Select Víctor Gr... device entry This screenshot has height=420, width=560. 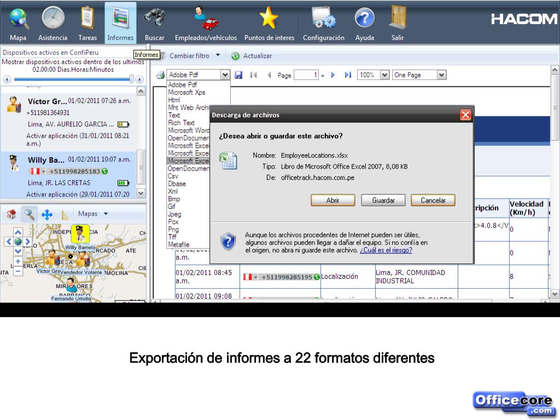69,122
